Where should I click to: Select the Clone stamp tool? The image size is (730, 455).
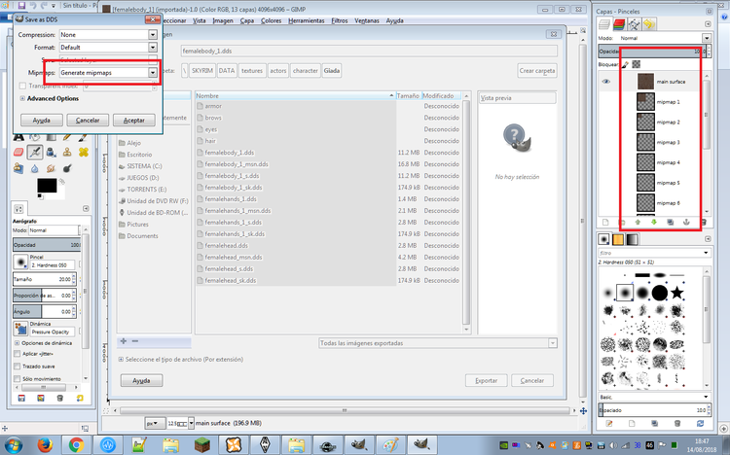(67, 152)
